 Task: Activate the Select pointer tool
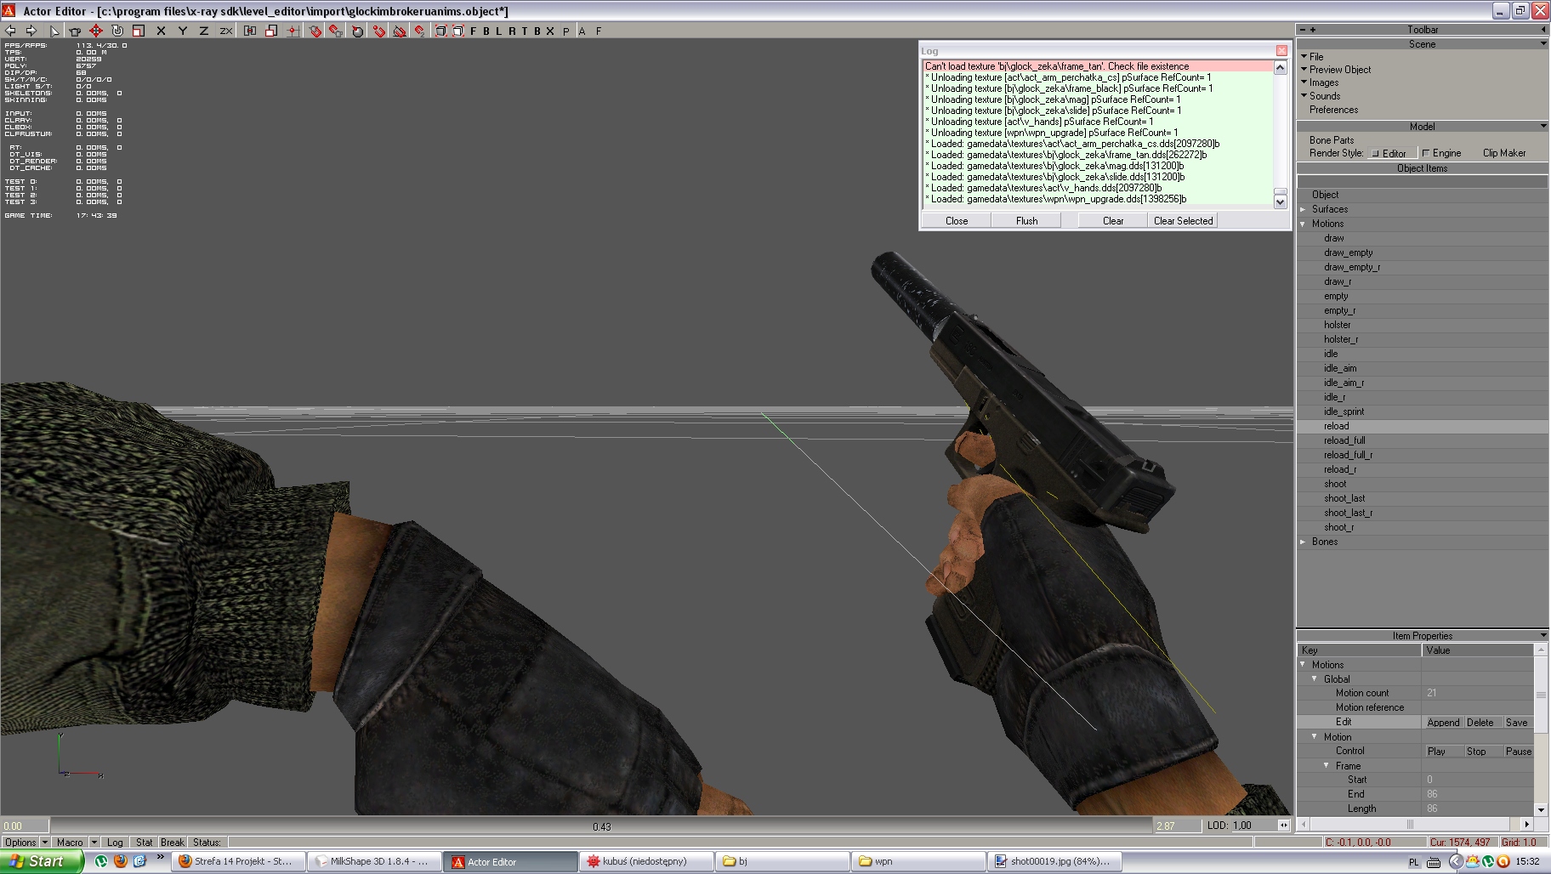click(x=54, y=31)
